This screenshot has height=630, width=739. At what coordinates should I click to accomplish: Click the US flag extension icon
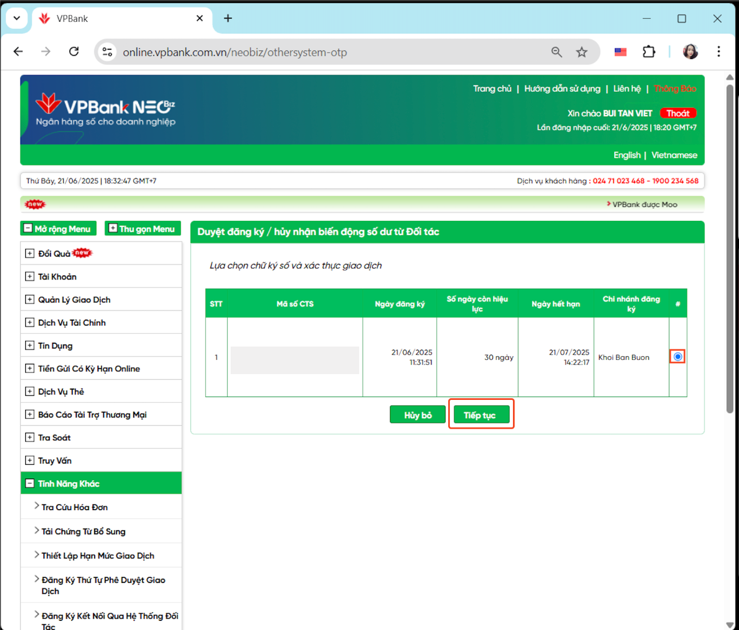pyautogui.click(x=620, y=52)
